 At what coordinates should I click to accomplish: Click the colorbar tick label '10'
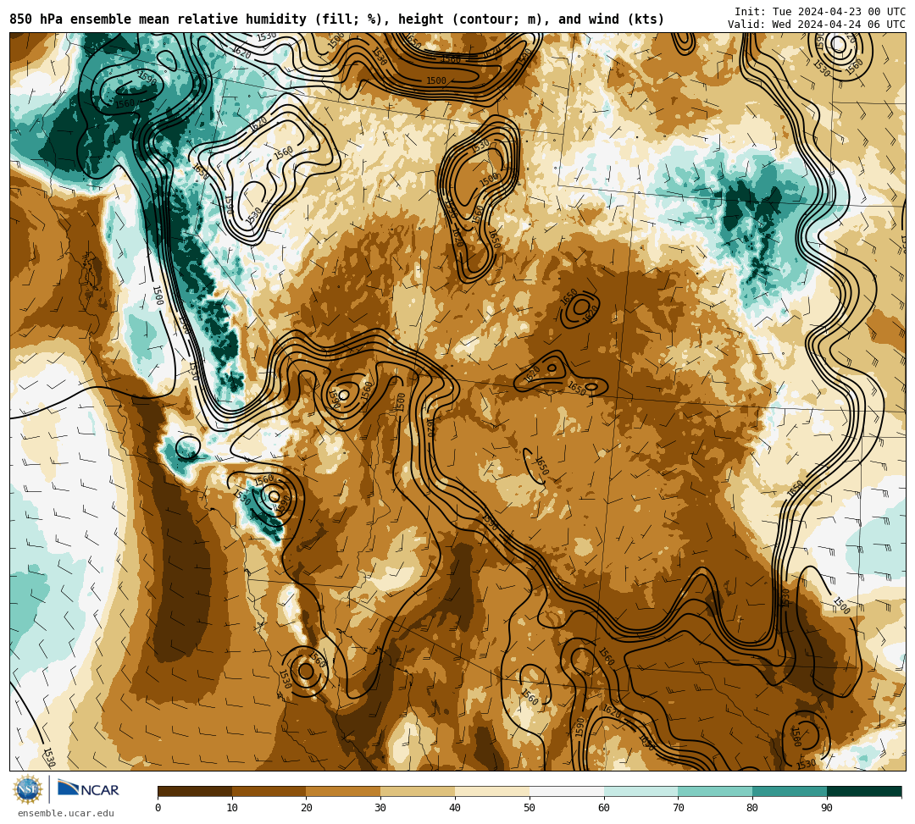click(232, 808)
